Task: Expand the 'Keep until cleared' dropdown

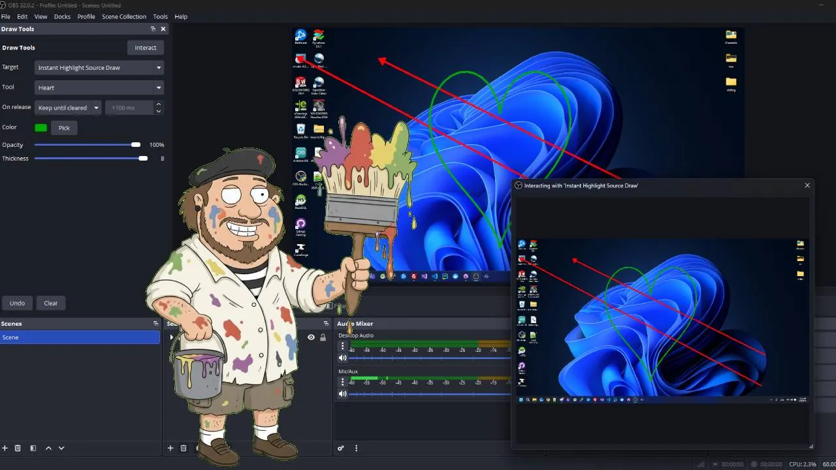Action: 67,108
